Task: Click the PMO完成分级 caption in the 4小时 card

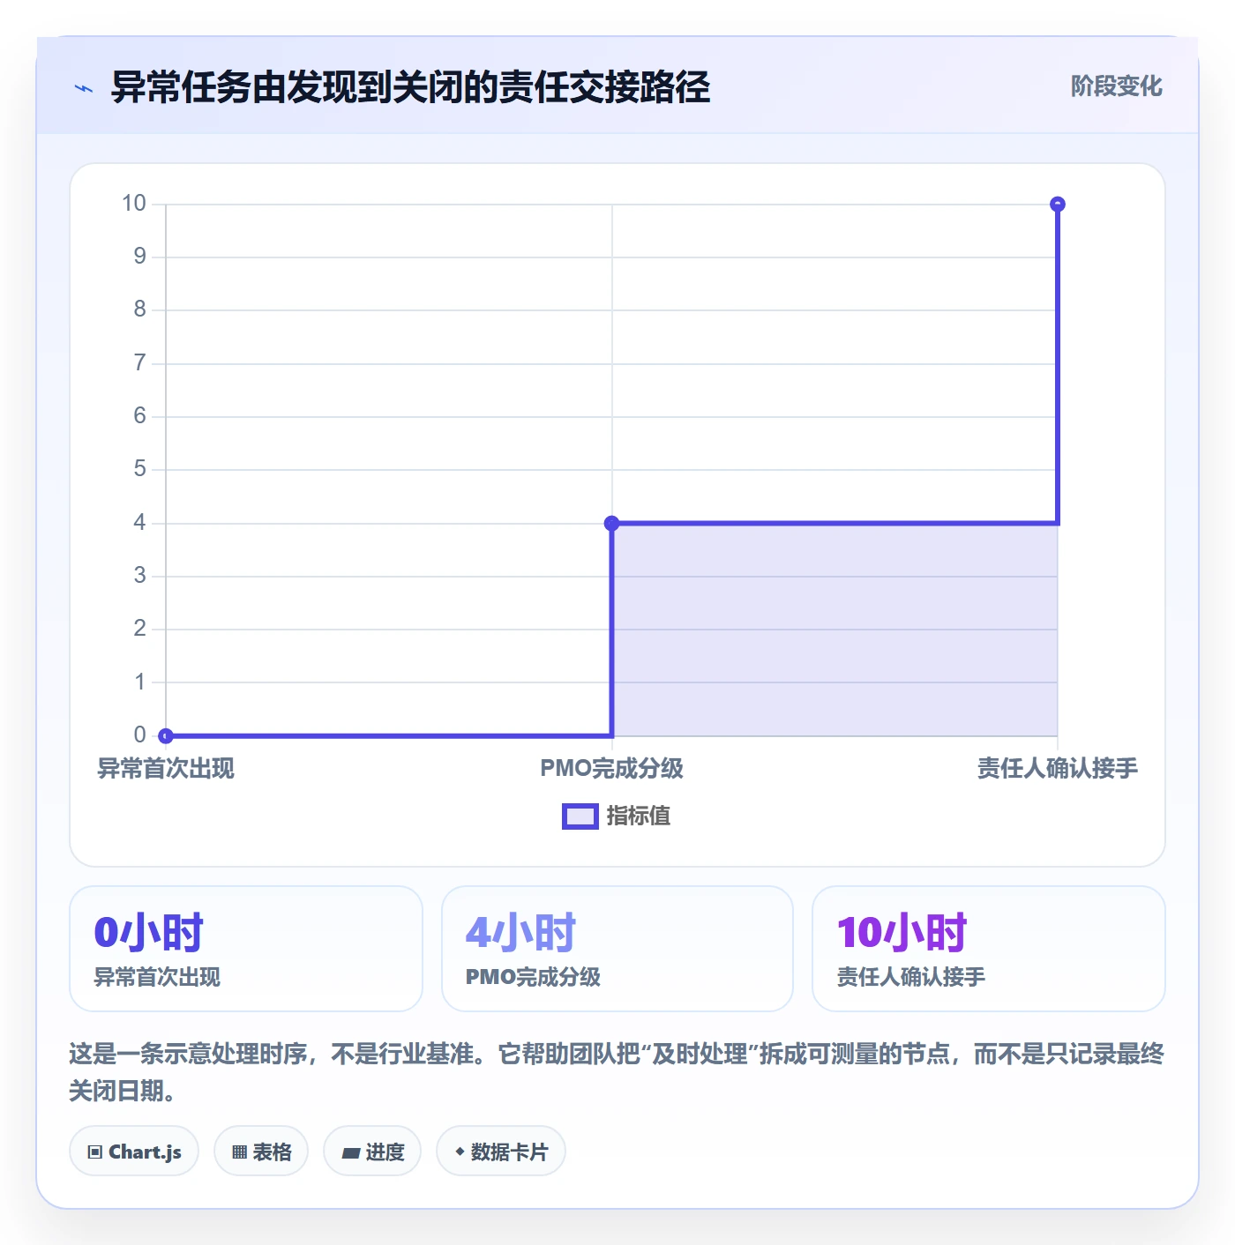Action: 533,977
